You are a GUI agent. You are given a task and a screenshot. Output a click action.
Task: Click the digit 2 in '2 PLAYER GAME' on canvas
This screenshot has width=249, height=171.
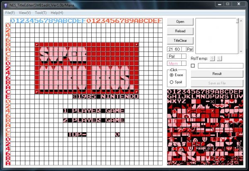(x=65, y=120)
